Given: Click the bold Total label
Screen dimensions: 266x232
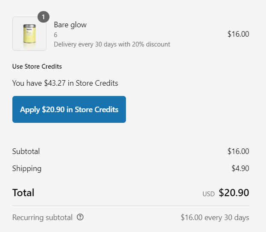Looking at the screenshot, I should click(23, 193).
